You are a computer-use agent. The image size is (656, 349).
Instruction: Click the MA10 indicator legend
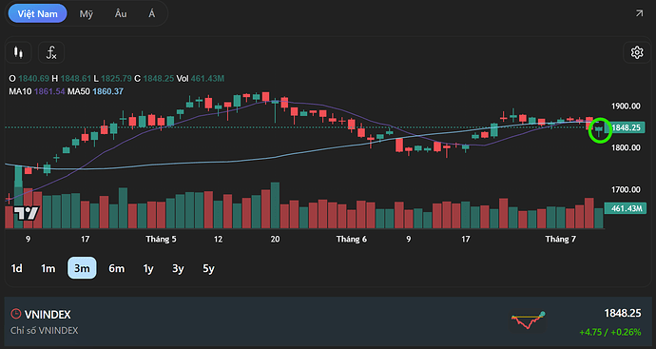click(37, 91)
